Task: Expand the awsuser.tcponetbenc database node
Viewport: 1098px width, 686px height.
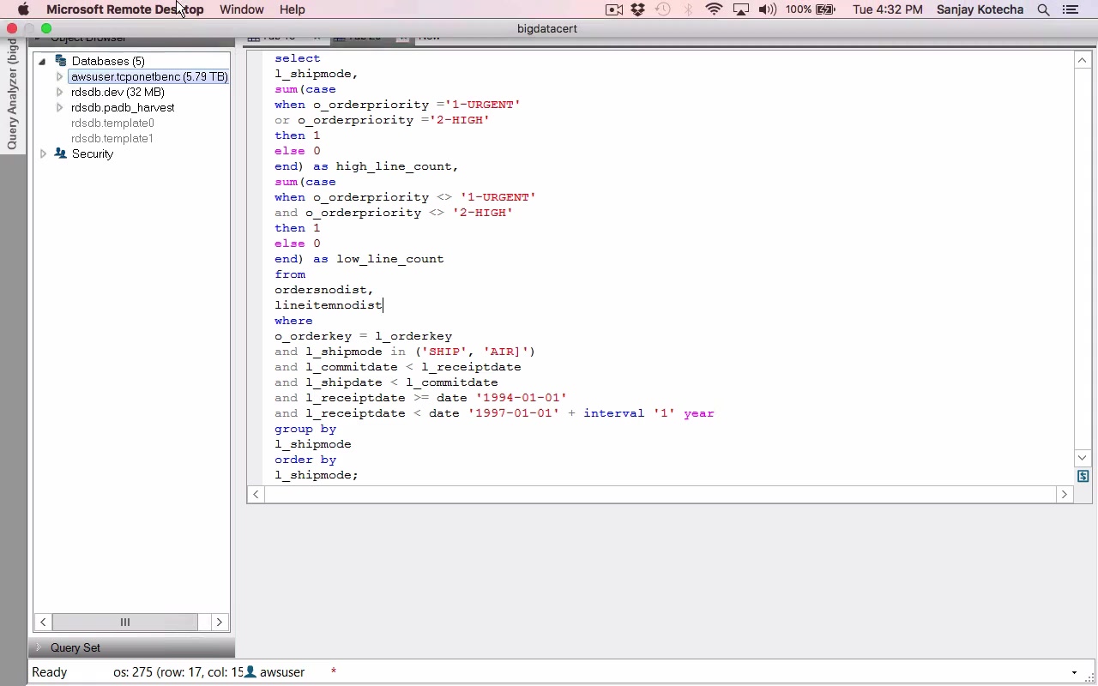Action: (59, 76)
